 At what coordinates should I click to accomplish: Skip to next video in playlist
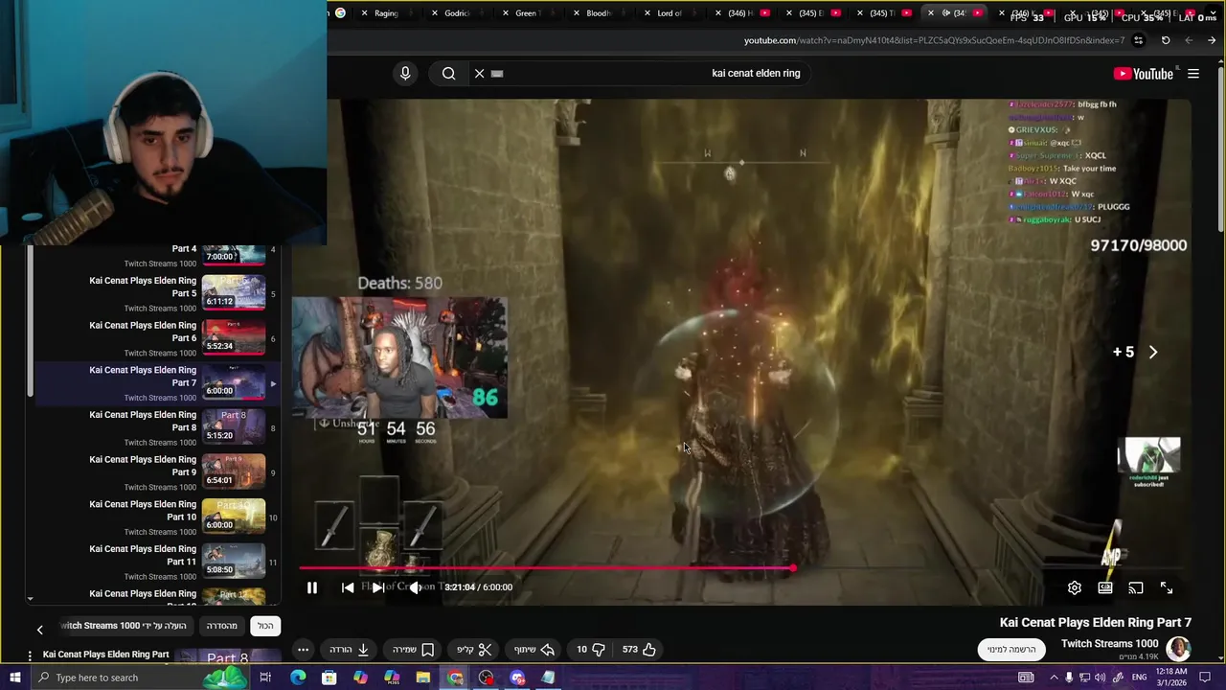click(x=377, y=587)
